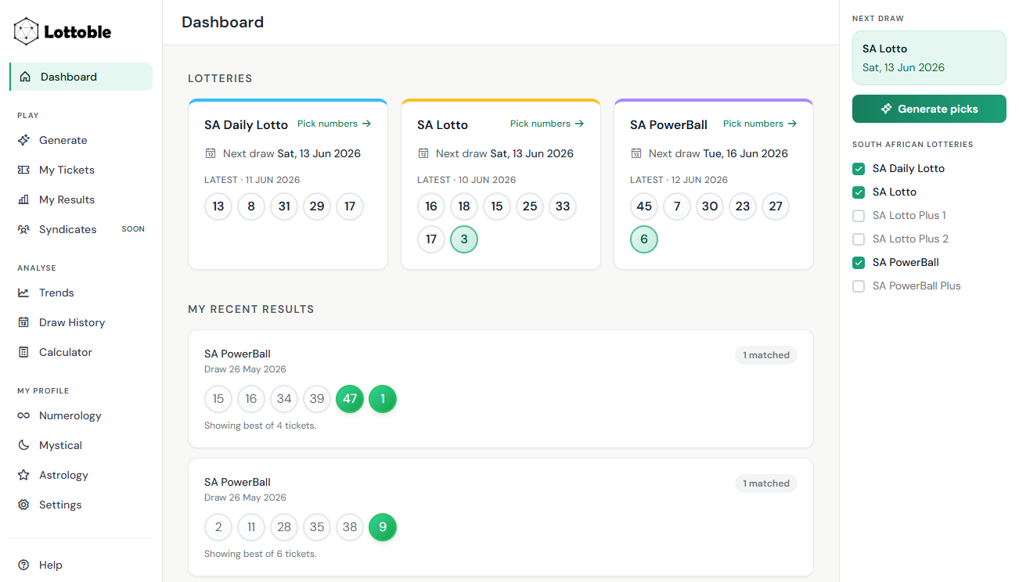Open Settings from the sidebar
The height and width of the screenshot is (582, 1019).
(81, 505)
